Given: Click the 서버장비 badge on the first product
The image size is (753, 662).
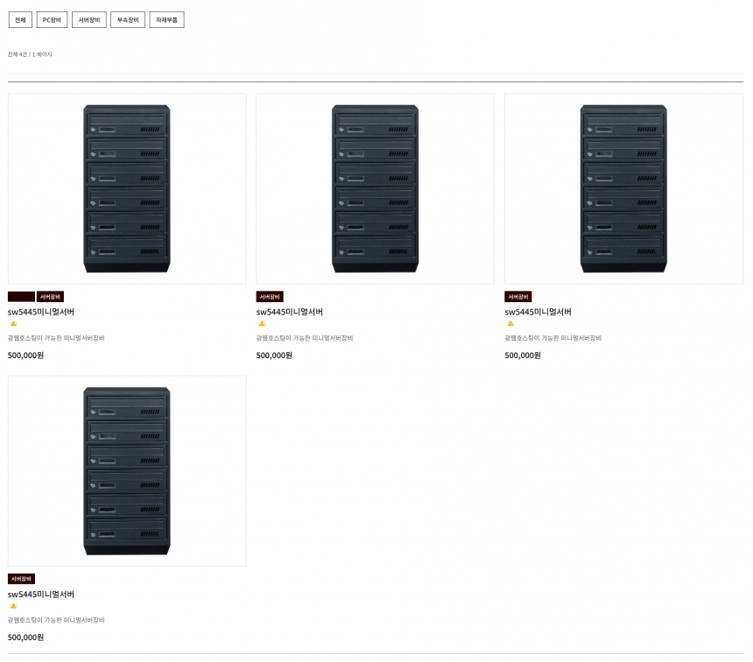Looking at the screenshot, I should pyautogui.click(x=51, y=296).
